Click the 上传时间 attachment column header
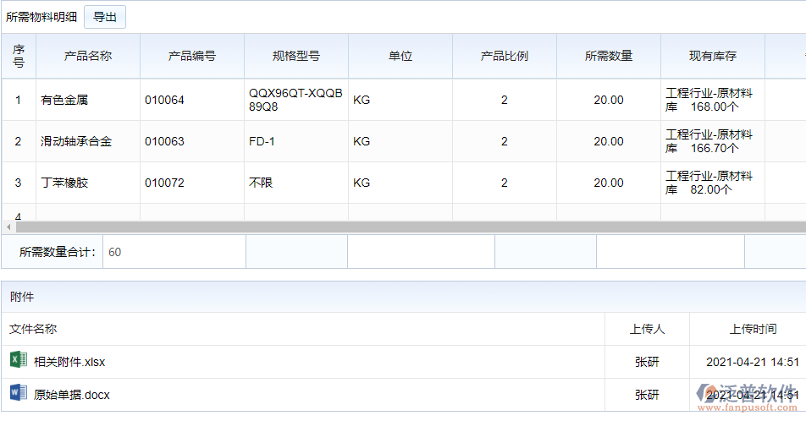This screenshot has height=421, width=806. [x=753, y=329]
